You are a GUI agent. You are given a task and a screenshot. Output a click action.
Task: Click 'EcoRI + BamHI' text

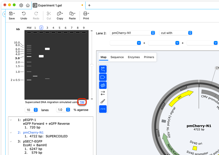[x=35, y=145]
